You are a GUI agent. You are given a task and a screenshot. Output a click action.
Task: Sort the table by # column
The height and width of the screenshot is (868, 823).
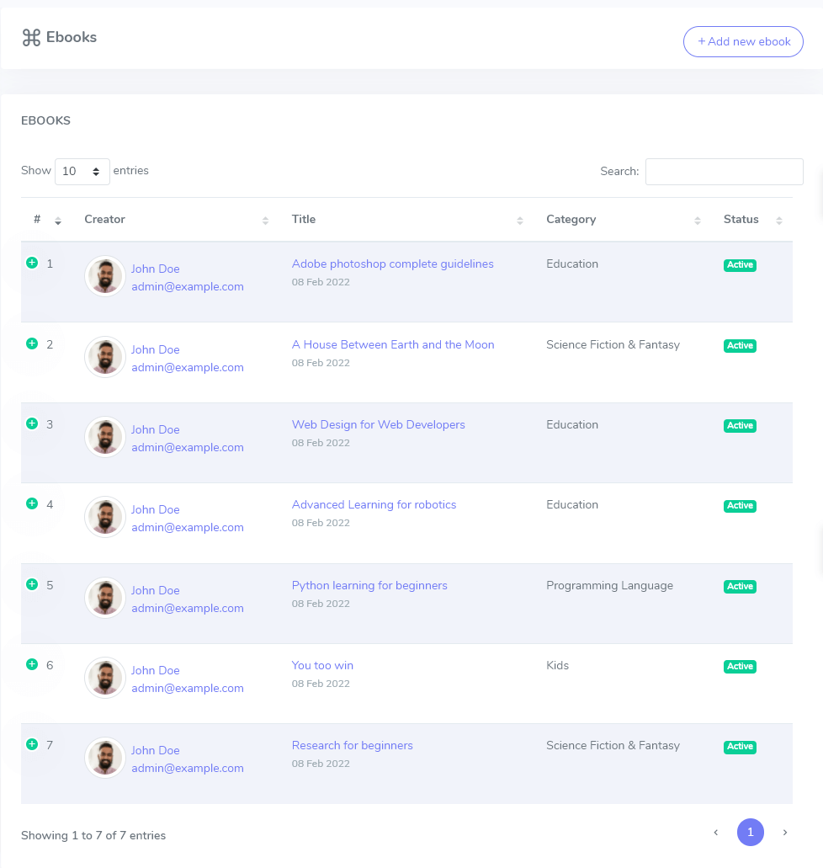pos(58,221)
